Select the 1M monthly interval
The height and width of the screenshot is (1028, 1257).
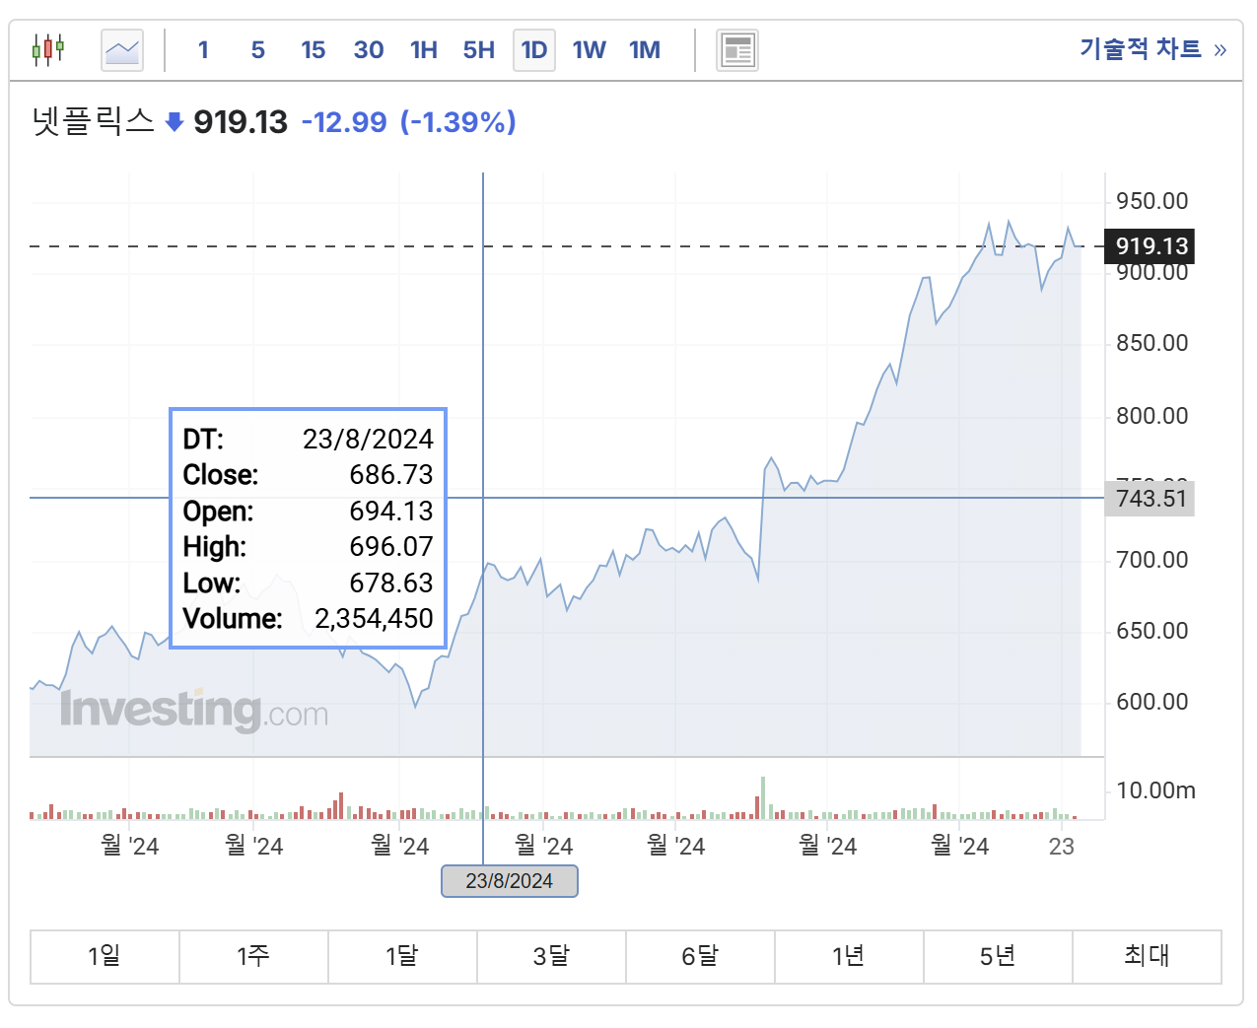pyautogui.click(x=645, y=49)
